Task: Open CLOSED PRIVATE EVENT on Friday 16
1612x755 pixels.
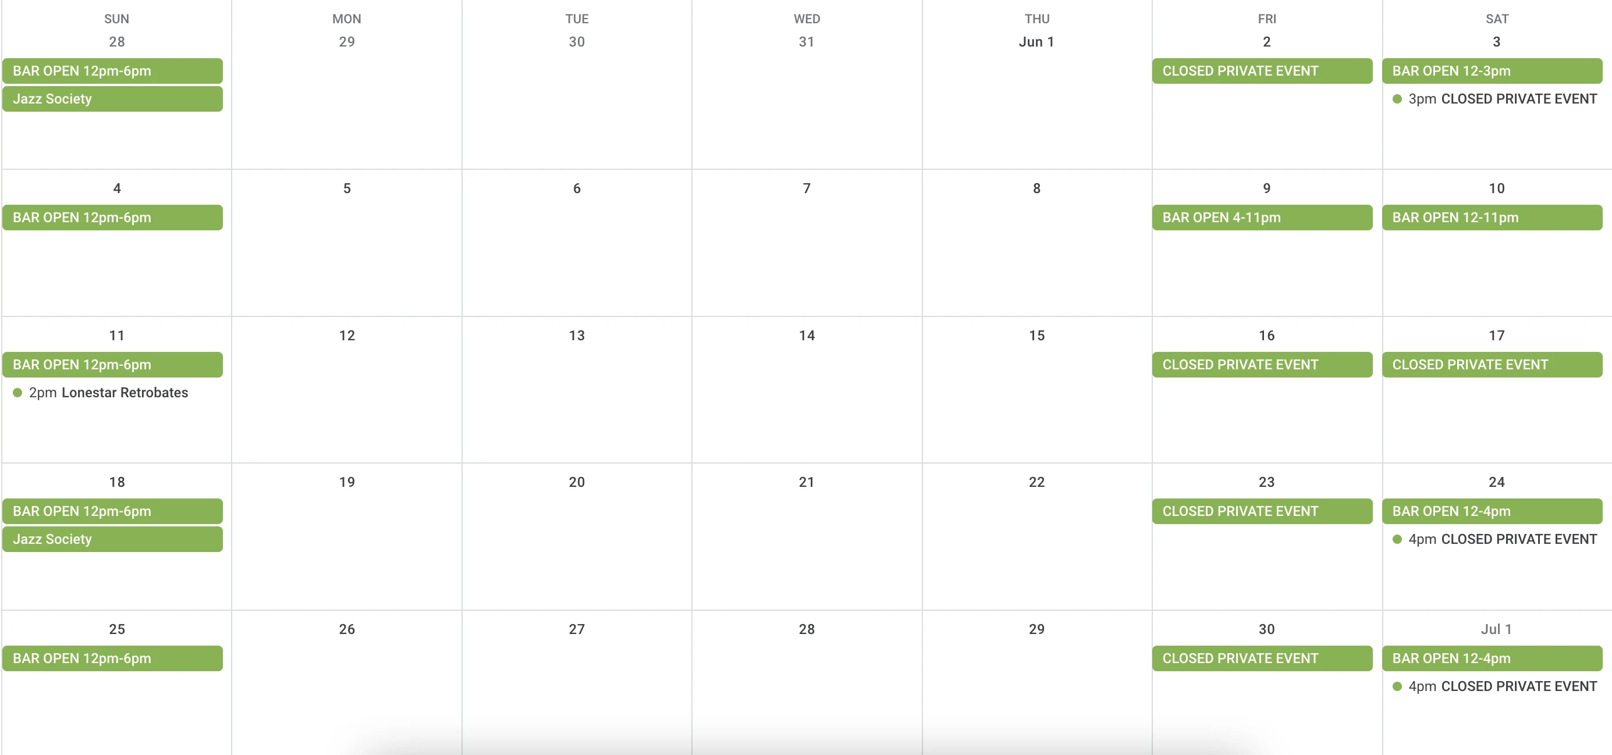Action: pyautogui.click(x=1262, y=365)
